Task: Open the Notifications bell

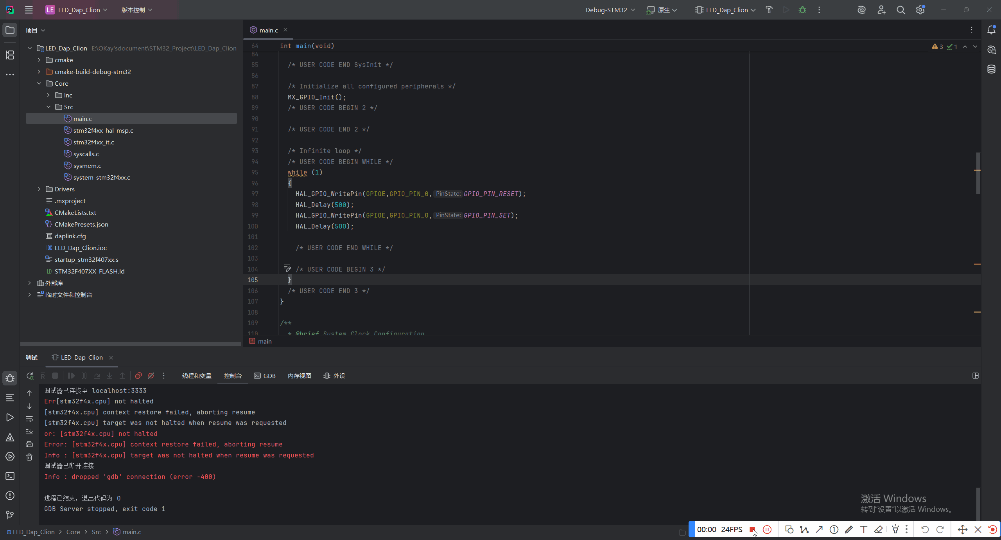Action: [991, 30]
